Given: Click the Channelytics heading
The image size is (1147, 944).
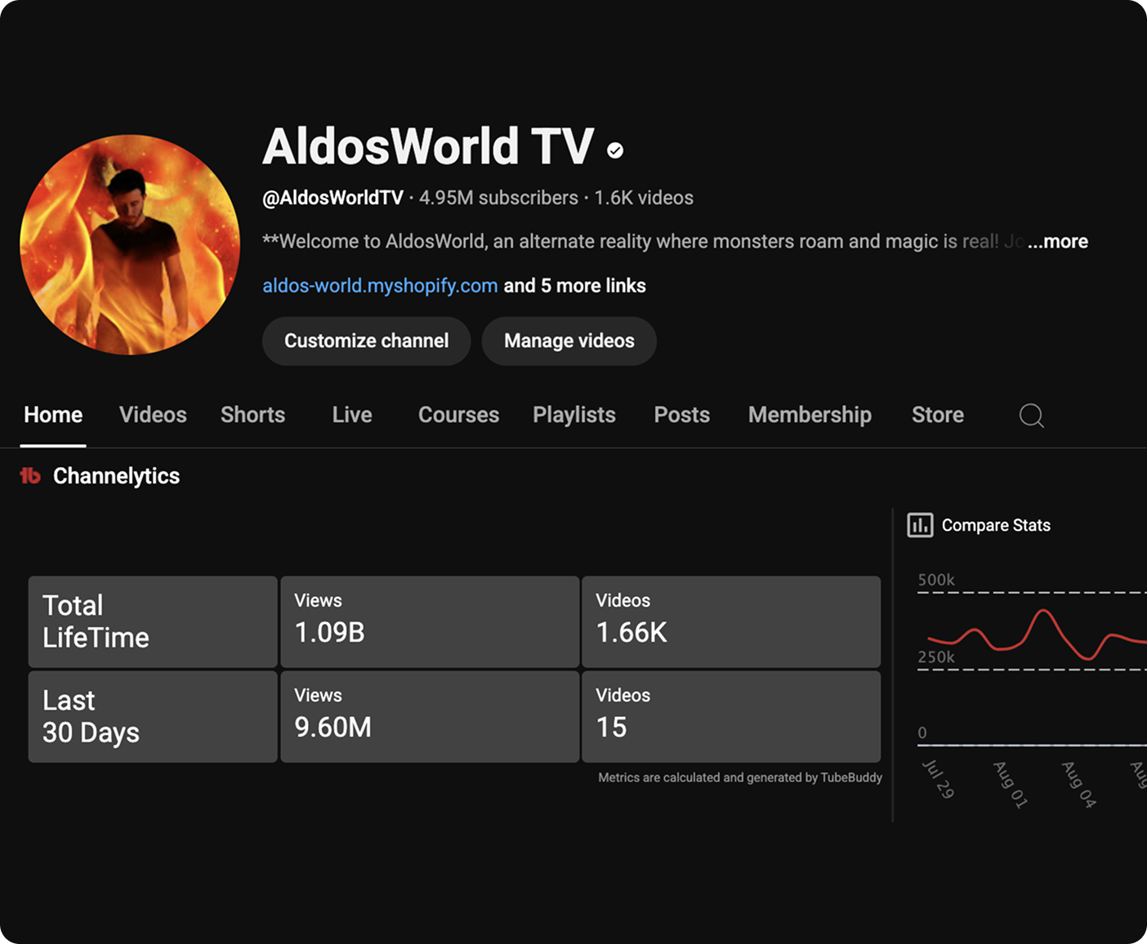Looking at the screenshot, I should tap(116, 476).
